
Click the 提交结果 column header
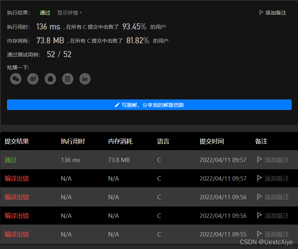pos(17,141)
